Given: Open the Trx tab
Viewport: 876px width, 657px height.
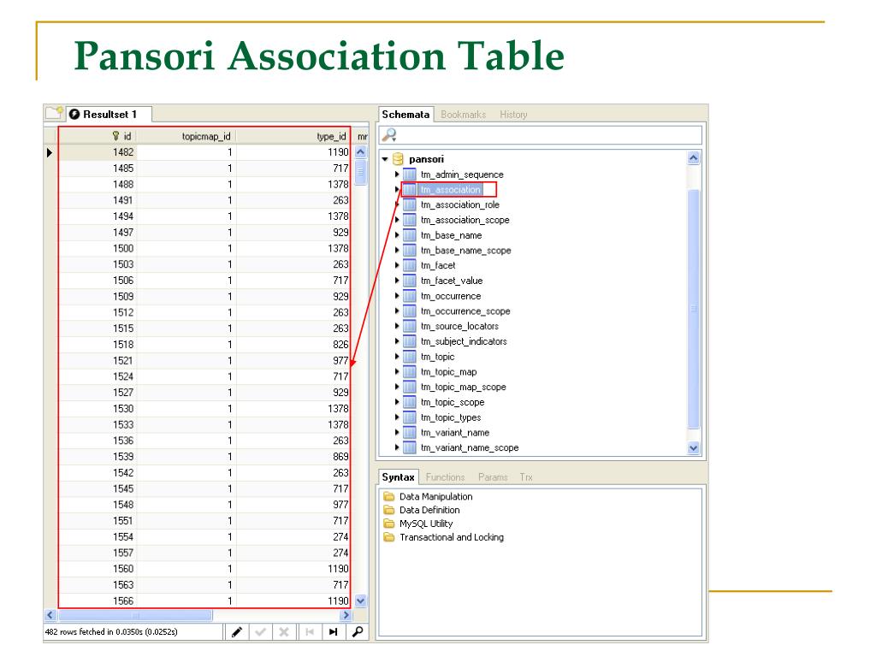Looking at the screenshot, I should tap(526, 477).
